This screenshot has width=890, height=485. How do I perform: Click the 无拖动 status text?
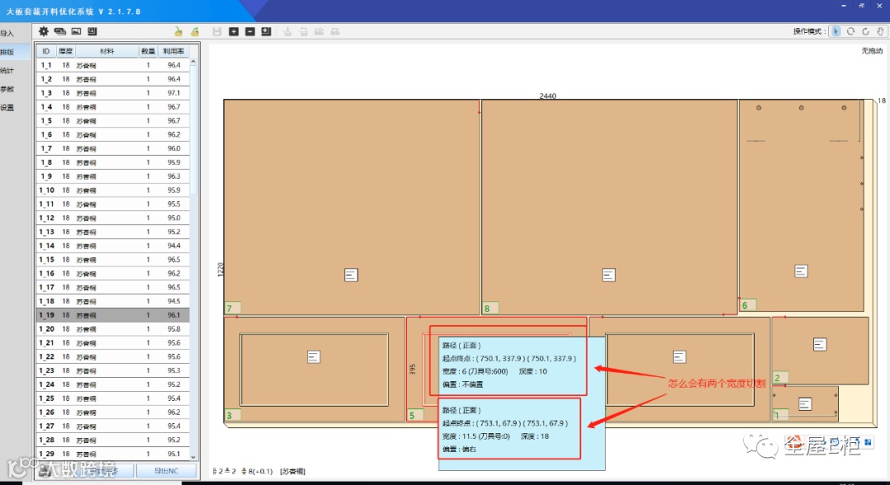[x=872, y=51]
